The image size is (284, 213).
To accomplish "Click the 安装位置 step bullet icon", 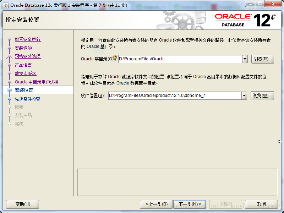I will click(10, 90).
